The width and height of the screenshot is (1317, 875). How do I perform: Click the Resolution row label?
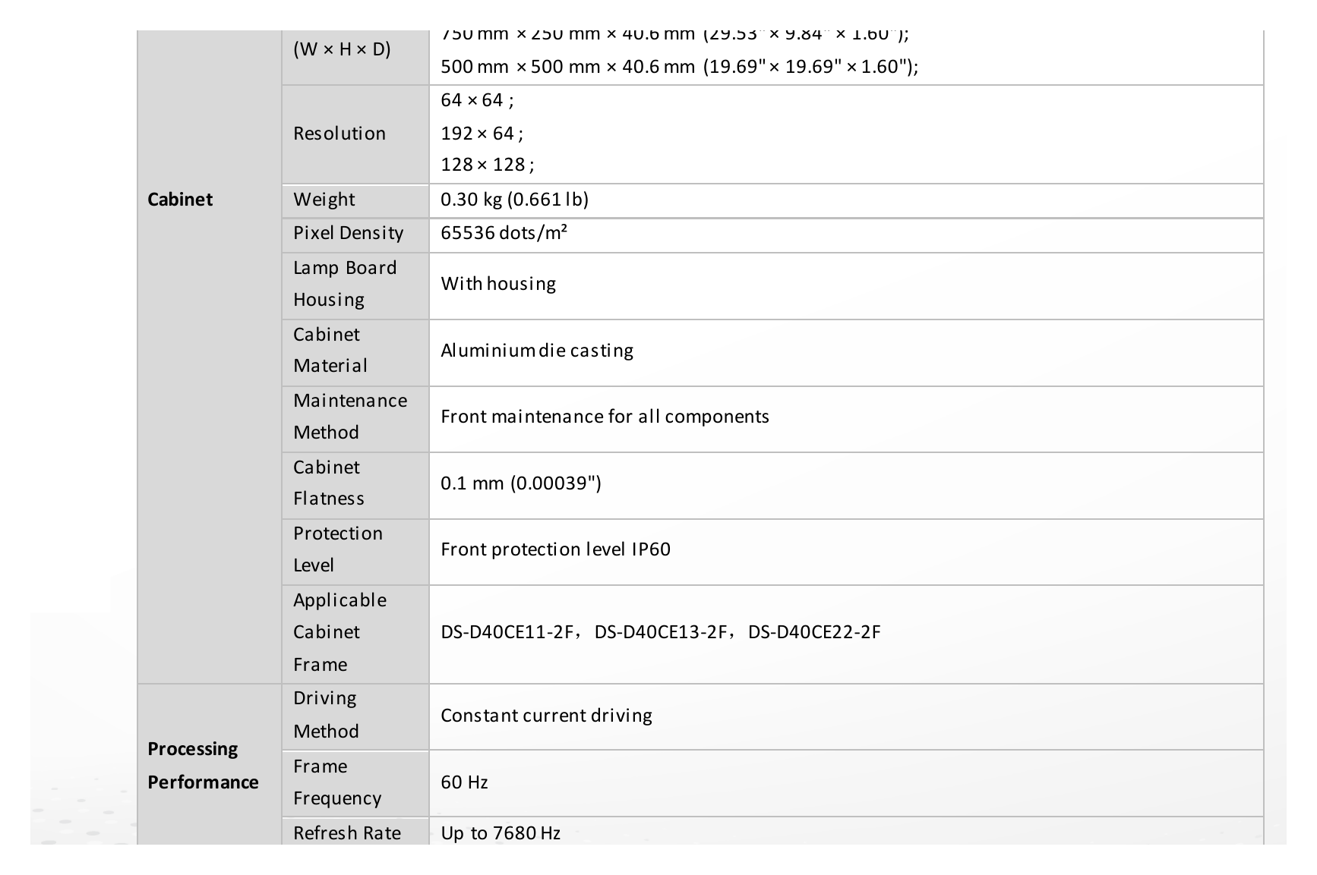(x=340, y=134)
